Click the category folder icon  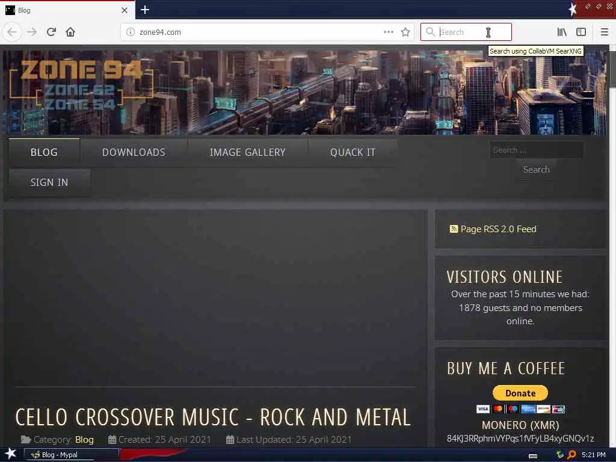[x=26, y=440]
